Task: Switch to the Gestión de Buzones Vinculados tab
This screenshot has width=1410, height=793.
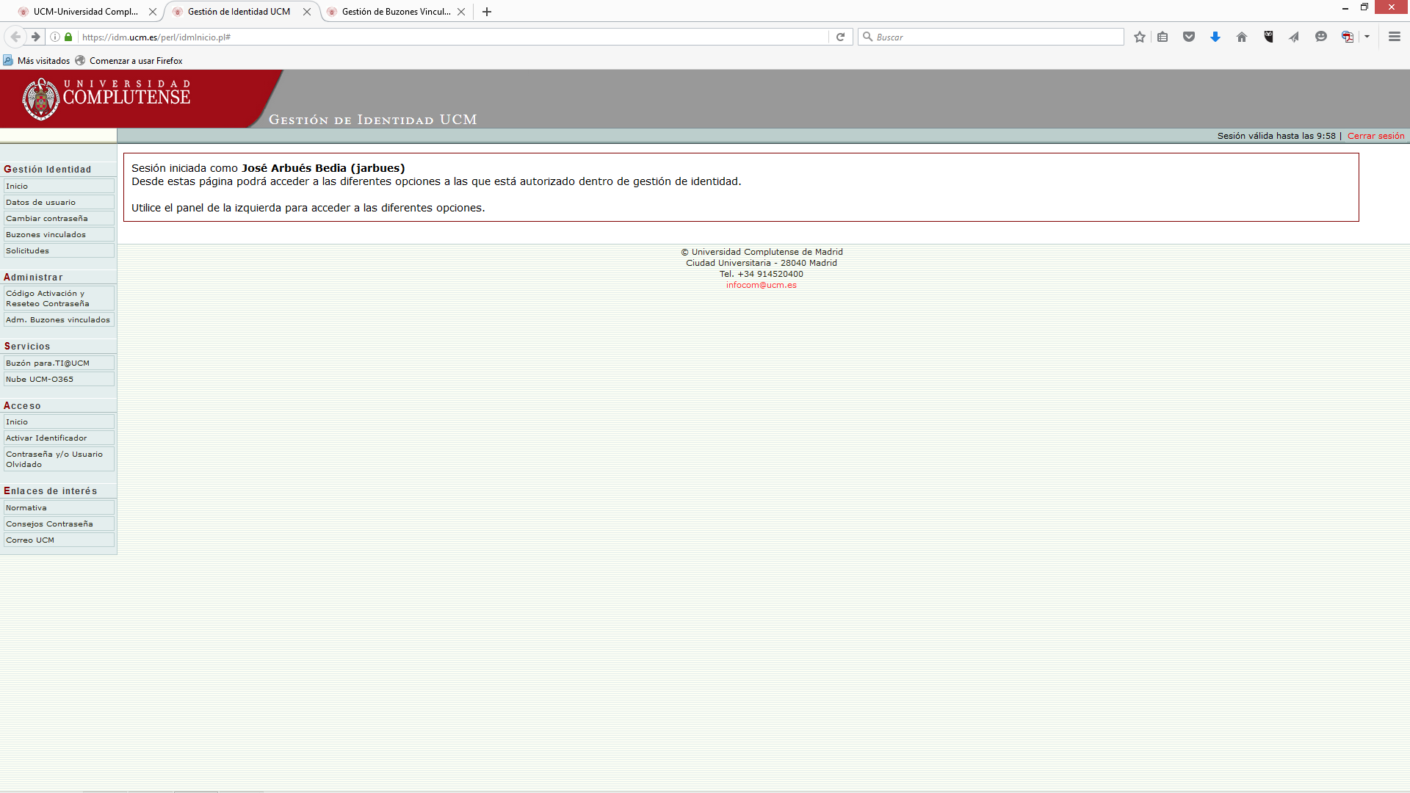Action: tap(395, 12)
